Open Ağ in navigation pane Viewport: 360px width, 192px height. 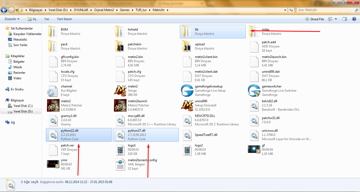pos(13,122)
